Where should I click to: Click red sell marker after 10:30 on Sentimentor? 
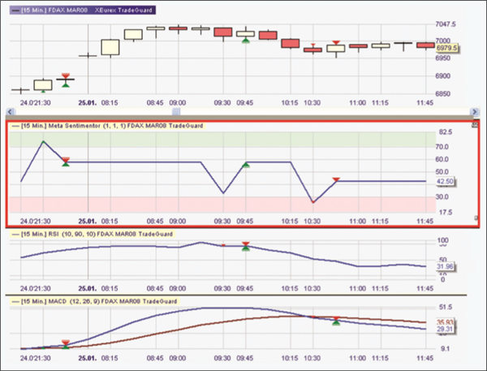[x=336, y=179]
